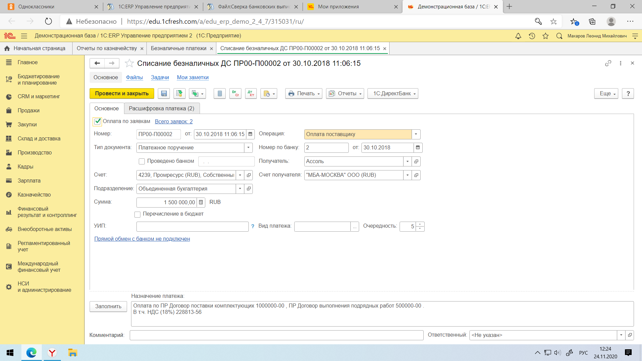This screenshot has width=642, height=361.
Task: Open File Explorer from taskbar
Action: point(73,353)
